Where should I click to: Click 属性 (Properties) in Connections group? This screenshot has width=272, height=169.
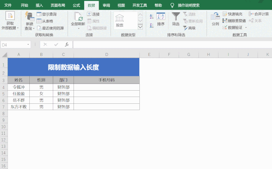(93, 21)
